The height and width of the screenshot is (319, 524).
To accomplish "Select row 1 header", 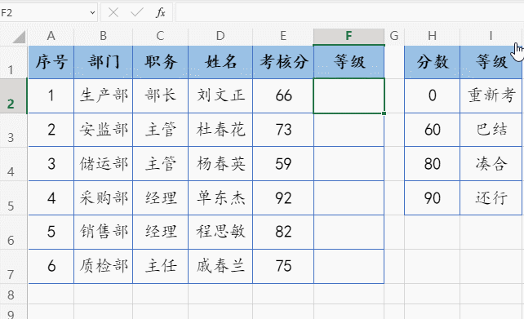I will point(13,62).
